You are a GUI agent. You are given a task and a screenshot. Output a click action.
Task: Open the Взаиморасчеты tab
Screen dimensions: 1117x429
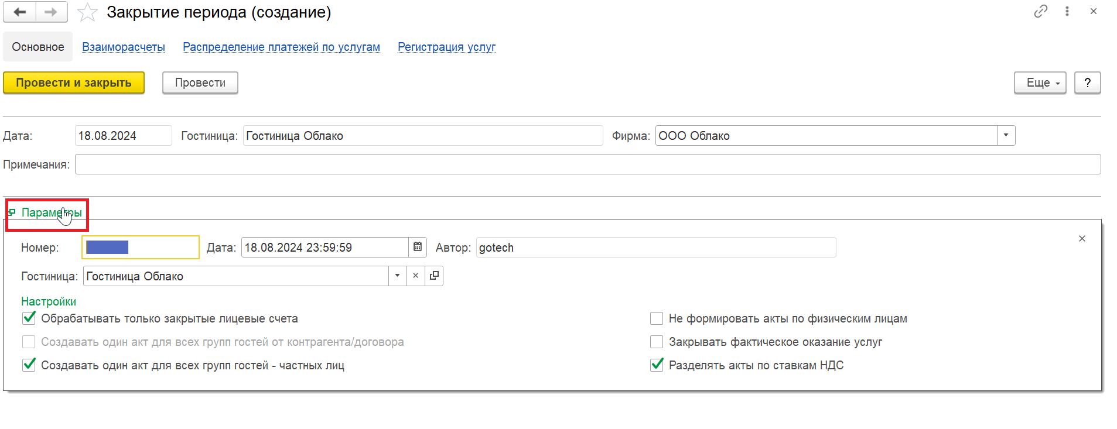(124, 47)
